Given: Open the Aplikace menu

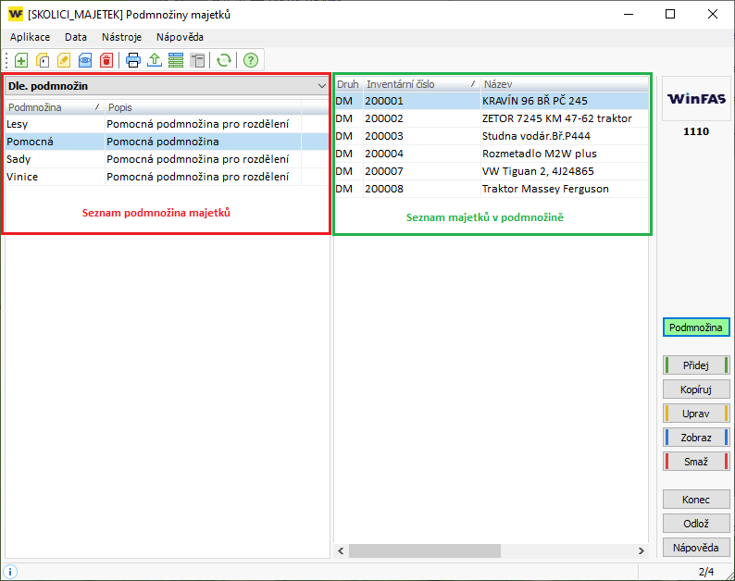Looking at the screenshot, I should (x=30, y=37).
